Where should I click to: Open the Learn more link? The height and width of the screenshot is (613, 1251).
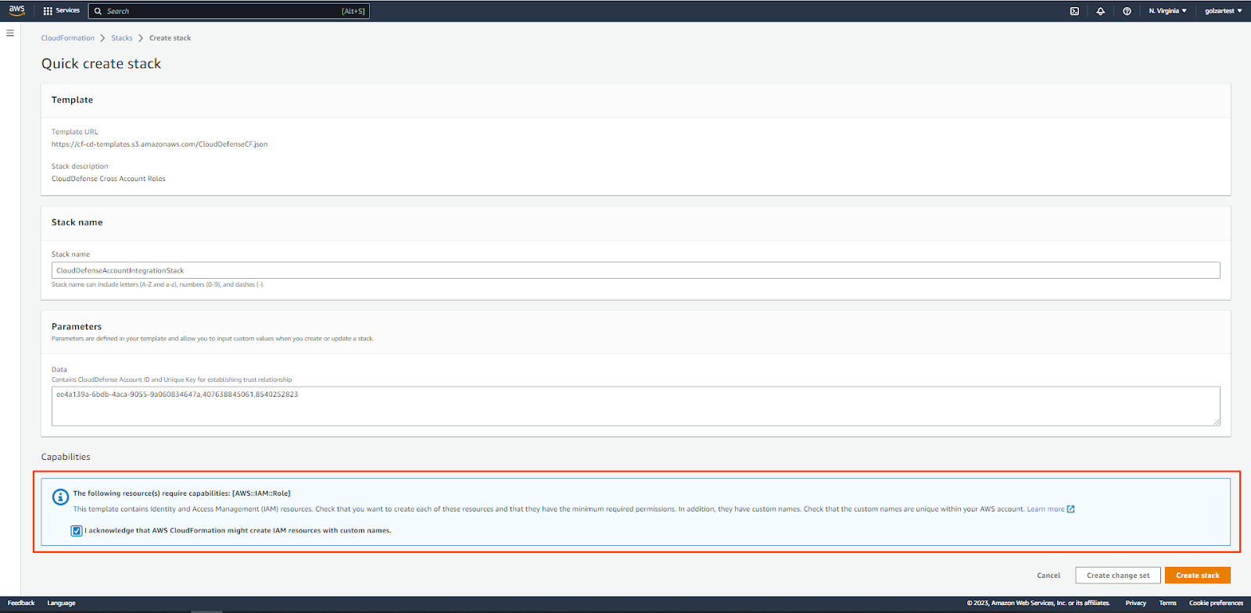(x=1045, y=509)
